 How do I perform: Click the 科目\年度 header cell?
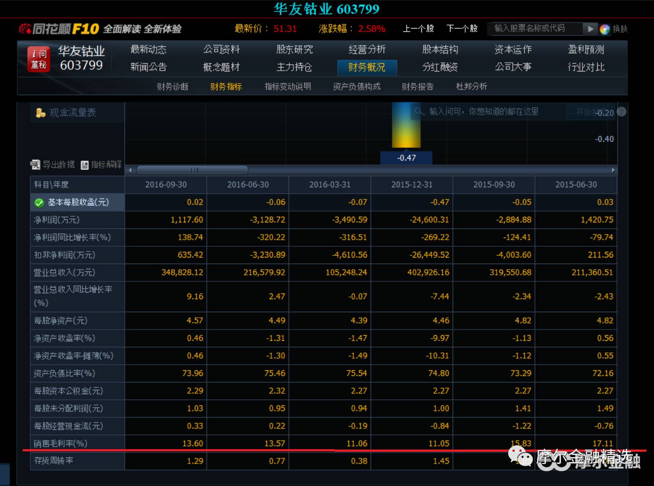coord(77,185)
